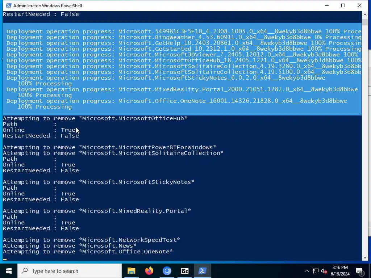Click the PowerShell taskbar icon
Image resolution: width=371 pixels, height=278 pixels.
click(202, 271)
